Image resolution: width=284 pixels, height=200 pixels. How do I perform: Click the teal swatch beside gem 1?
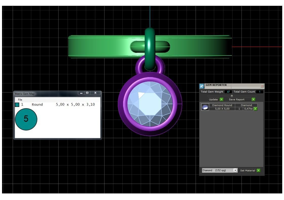[x=17, y=105]
